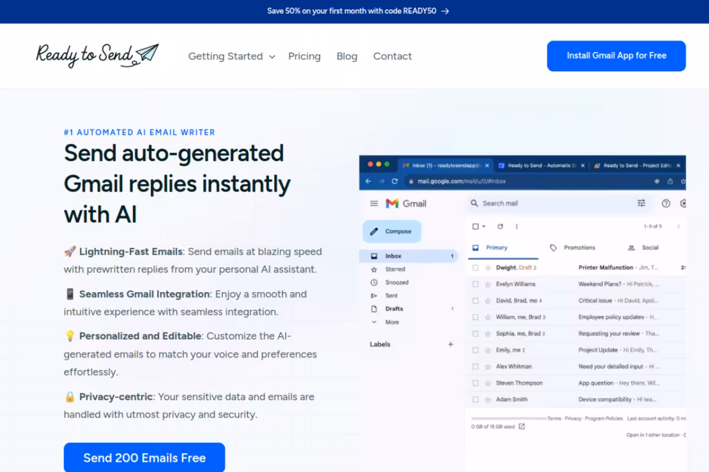Click the Send 200 Emails Free button
709x472 pixels.
pyautogui.click(x=144, y=458)
